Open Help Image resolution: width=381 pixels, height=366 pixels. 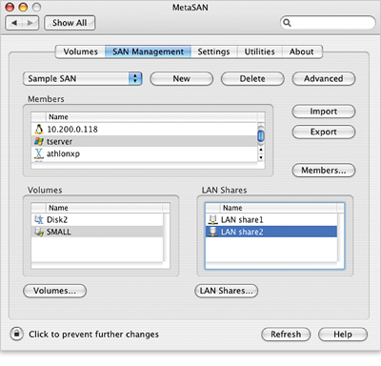point(343,335)
